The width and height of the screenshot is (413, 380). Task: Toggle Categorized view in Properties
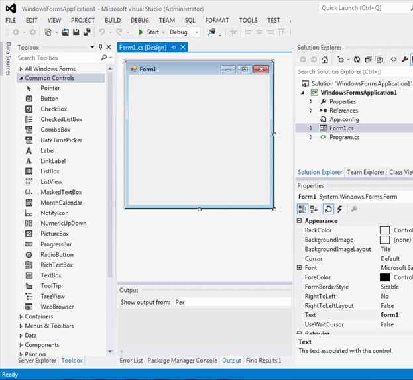302,209
